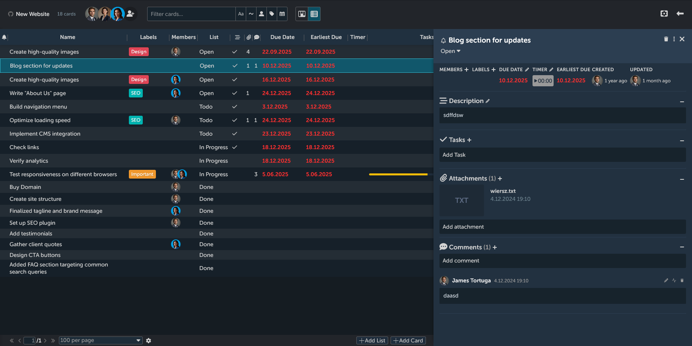Edit description pencil icon
The image size is (692, 346).
pyautogui.click(x=488, y=101)
